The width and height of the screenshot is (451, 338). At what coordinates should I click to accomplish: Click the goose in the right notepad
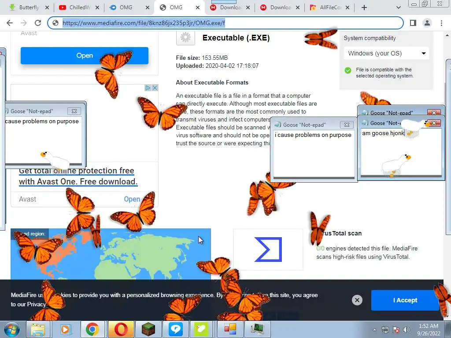396,165
